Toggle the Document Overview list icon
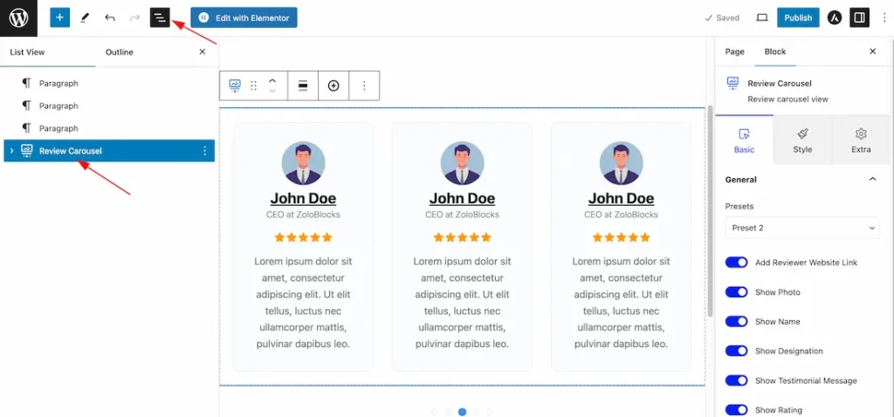Screen dimensions: 894x417 pos(161,17)
